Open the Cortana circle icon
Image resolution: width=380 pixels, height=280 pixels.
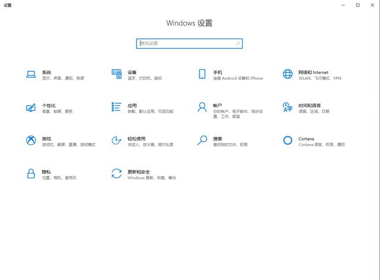point(287,140)
